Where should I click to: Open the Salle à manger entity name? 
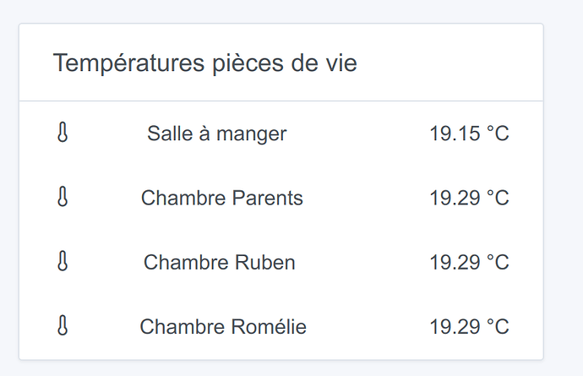coord(217,134)
